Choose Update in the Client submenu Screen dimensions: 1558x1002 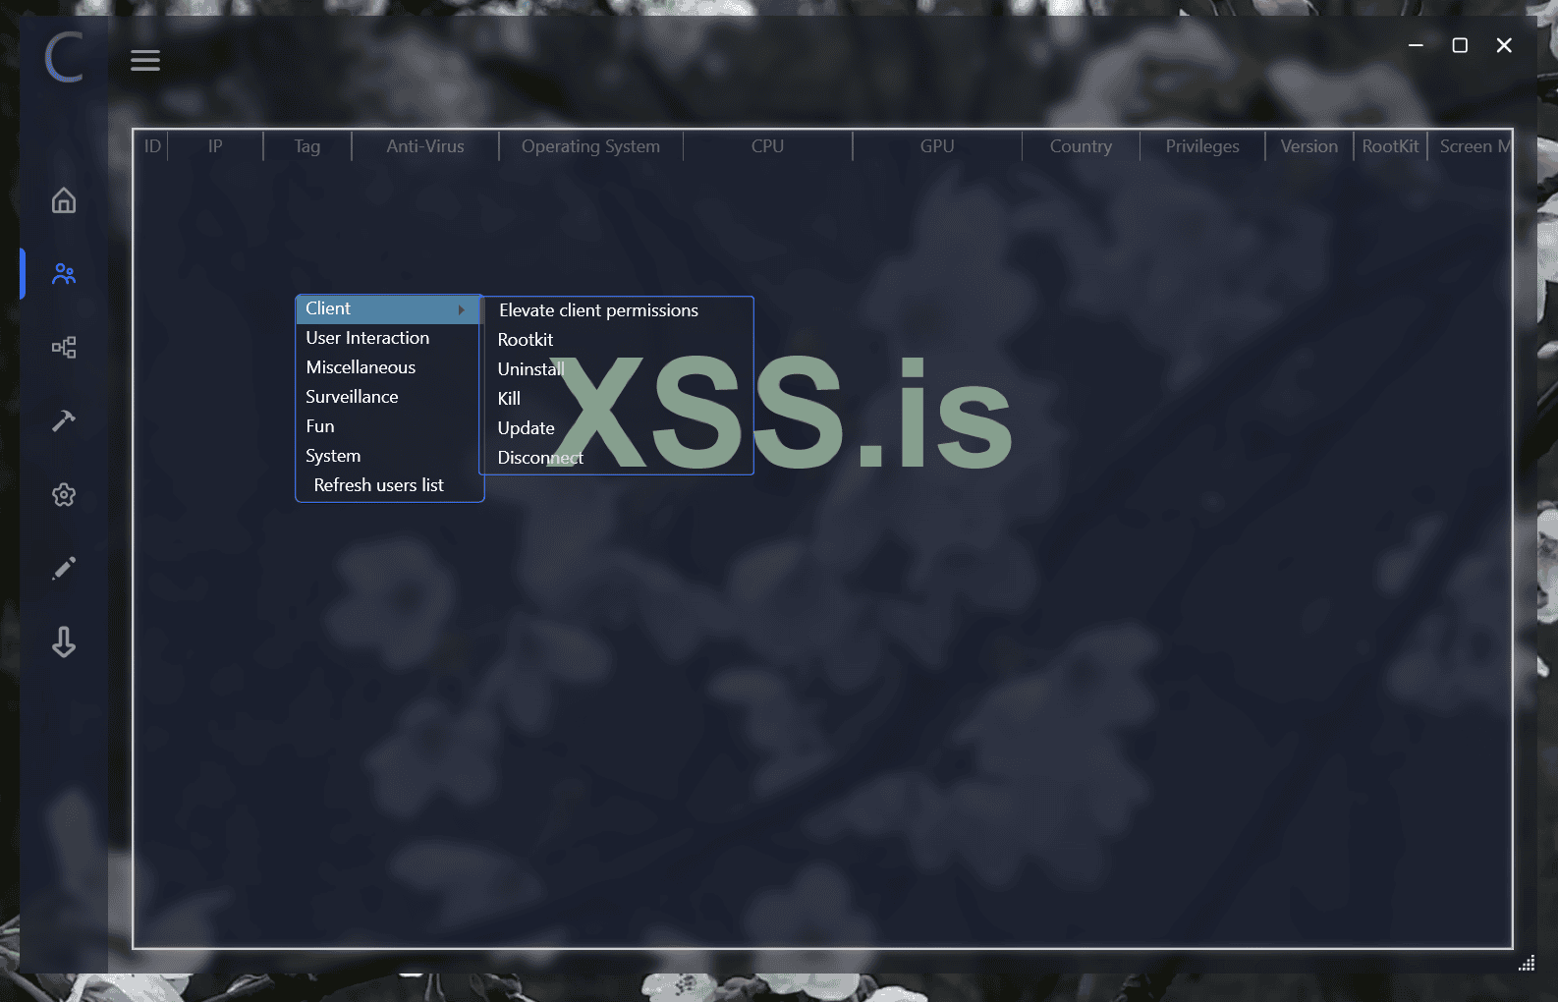pyautogui.click(x=616, y=428)
